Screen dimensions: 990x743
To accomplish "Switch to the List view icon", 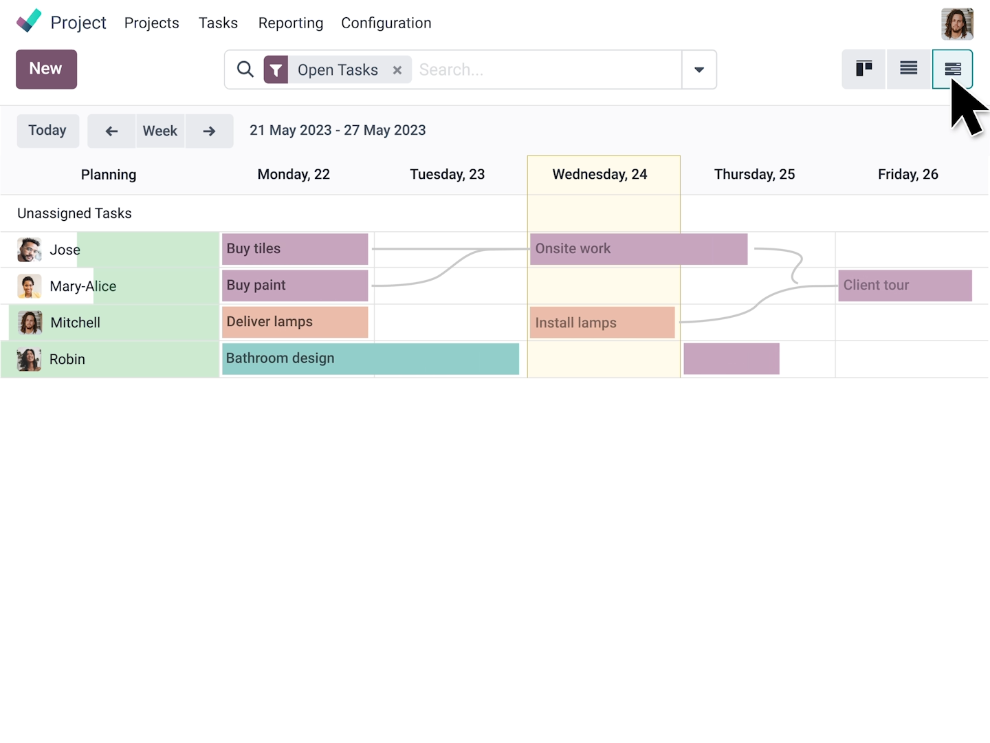I will [909, 69].
